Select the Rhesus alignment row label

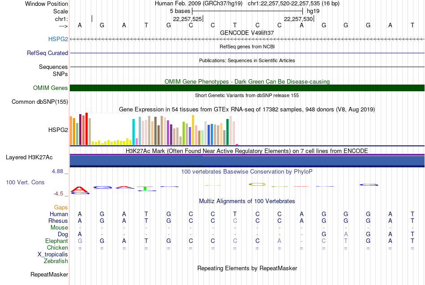58,221
